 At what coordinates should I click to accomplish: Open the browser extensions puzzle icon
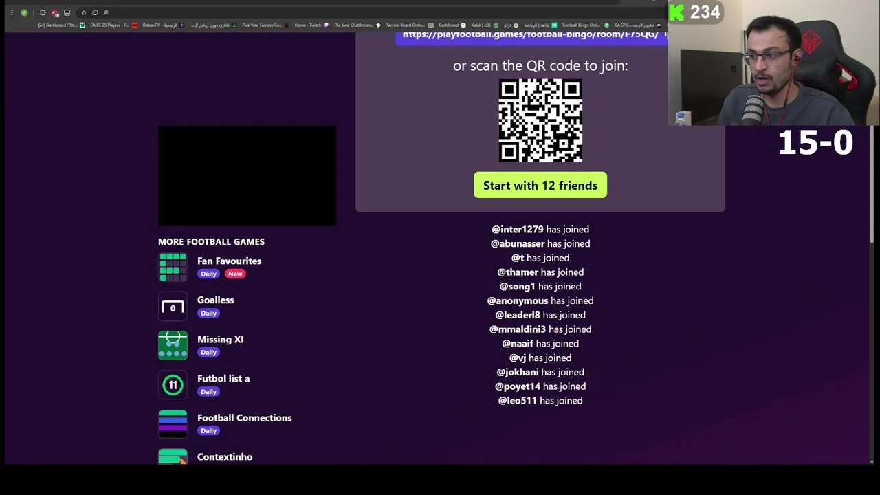click(43, 12)
